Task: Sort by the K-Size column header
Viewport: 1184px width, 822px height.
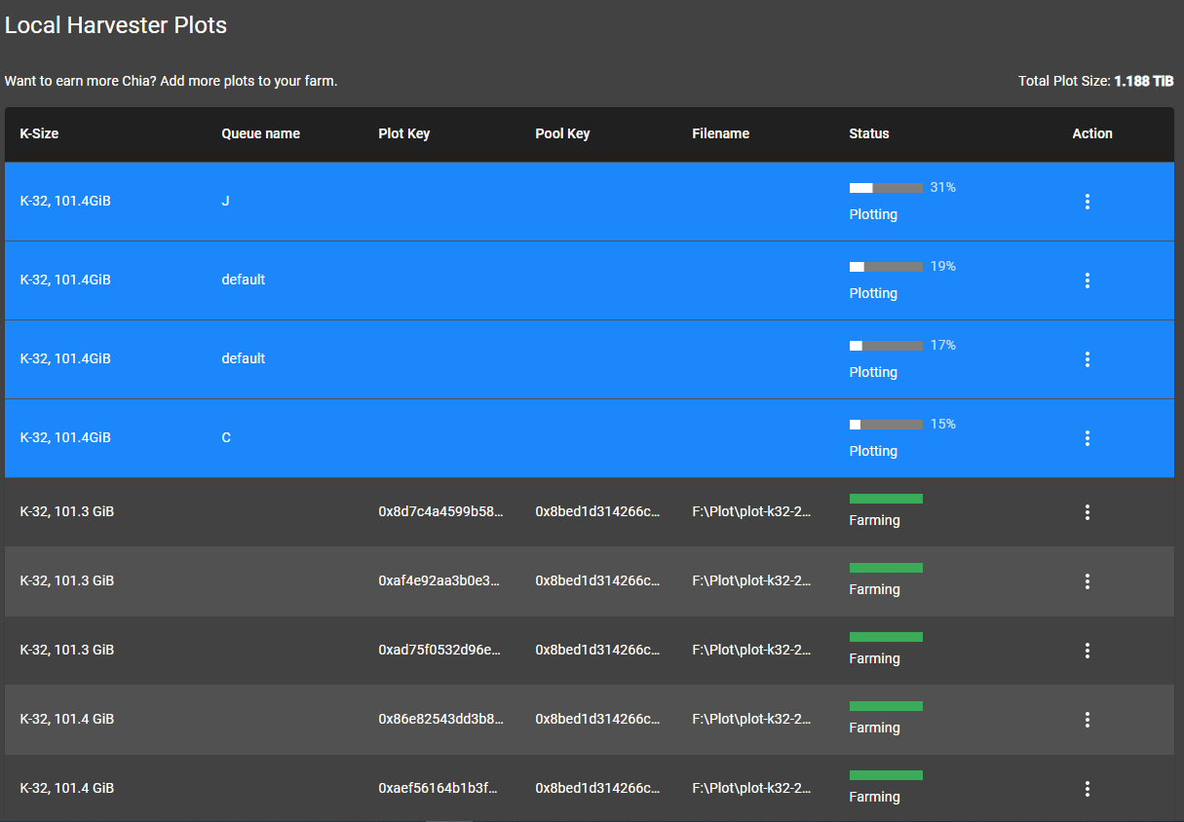Action: 39,133
